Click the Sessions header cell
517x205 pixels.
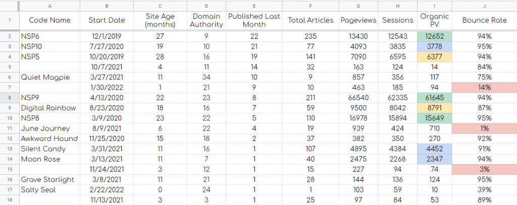coord(398,20)
